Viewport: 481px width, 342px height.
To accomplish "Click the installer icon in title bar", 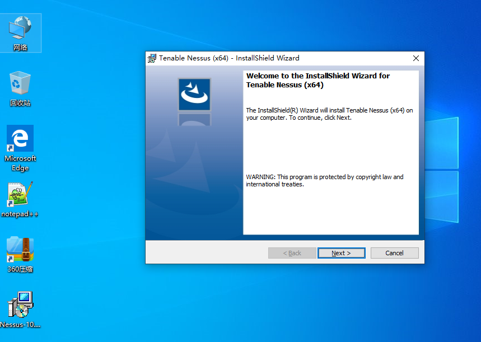I will (x=152, y=58).
